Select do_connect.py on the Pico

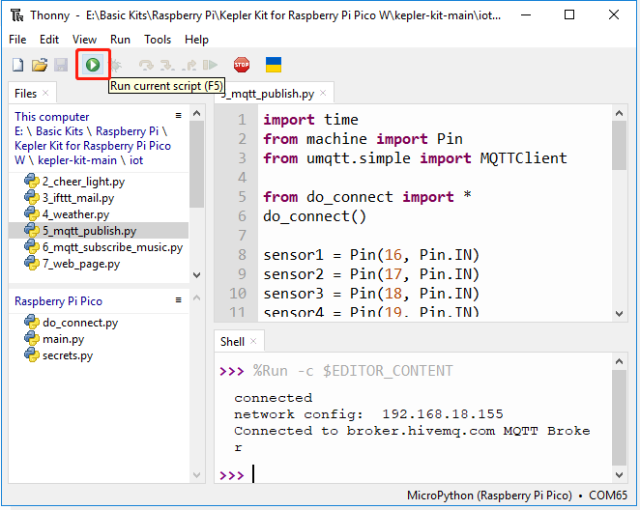pos(99,323)
